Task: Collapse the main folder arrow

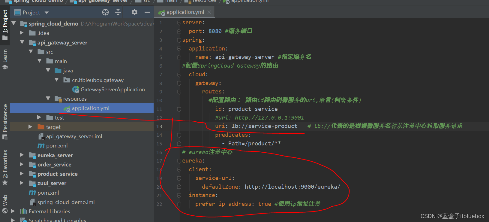Action: pos(40,61)
